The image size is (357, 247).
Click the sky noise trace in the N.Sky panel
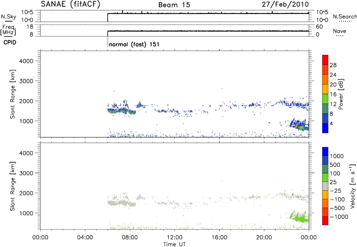click(208, 13)
